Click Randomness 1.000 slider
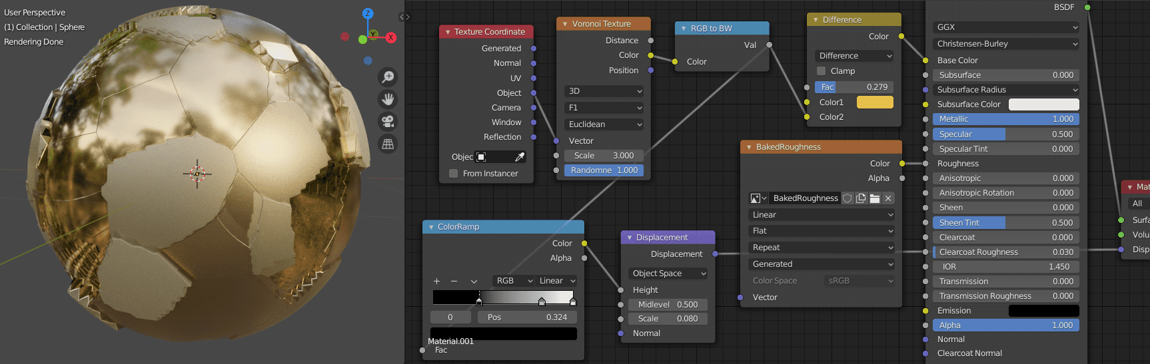This screenshot has height=364, width=1150. (x=604, y=170)
